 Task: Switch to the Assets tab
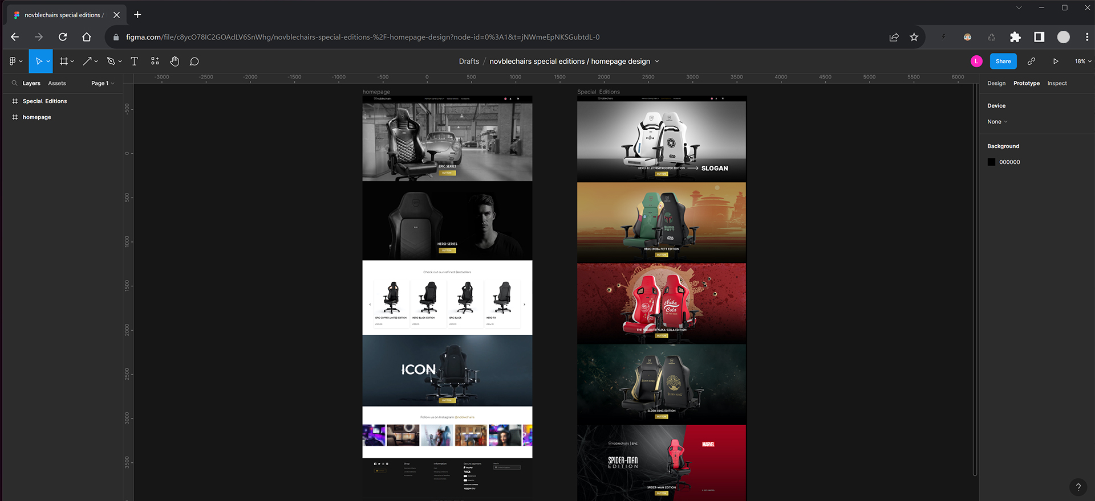tap(57, 83)
